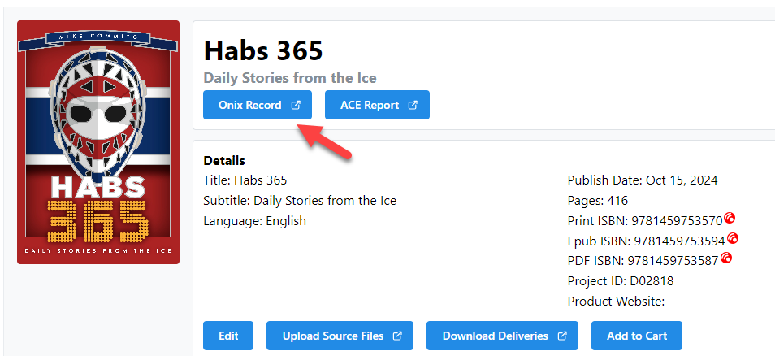Open the ACE Report

pos(370,105)
